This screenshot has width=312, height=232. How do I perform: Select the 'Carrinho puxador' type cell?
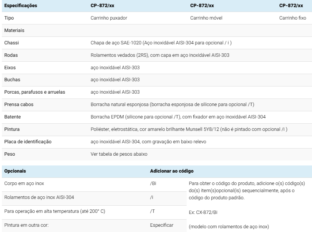109,18
